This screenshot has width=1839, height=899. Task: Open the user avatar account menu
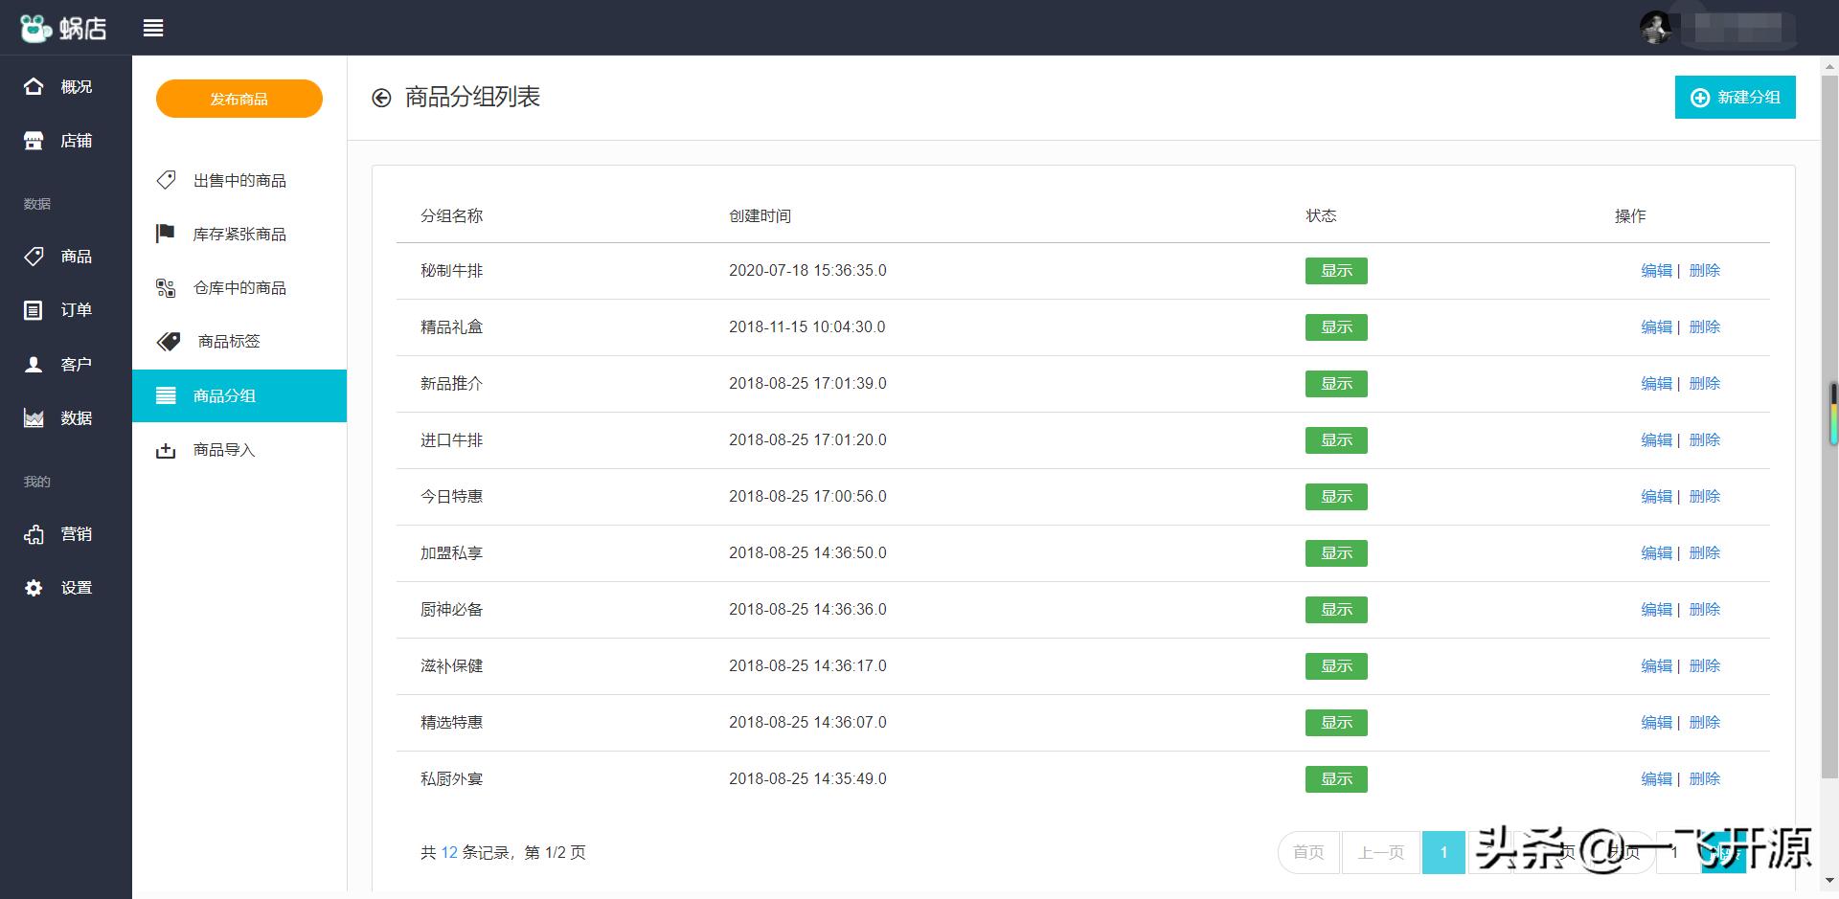coord(1656,27)
